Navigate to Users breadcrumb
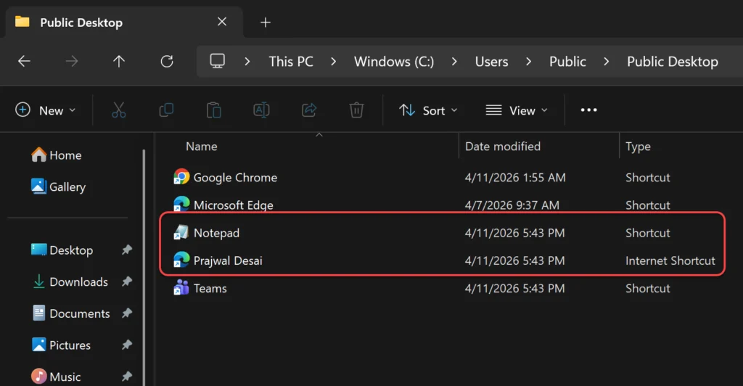The image size is (743, 386). tap(491, 62)
